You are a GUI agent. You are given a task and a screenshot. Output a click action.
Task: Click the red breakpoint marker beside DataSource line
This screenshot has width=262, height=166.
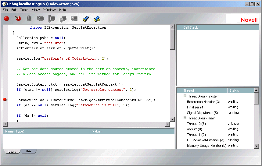(5, 100)
